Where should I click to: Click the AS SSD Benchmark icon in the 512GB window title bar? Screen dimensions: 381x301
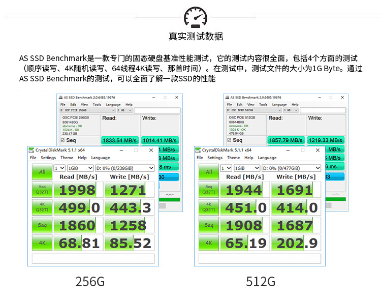[x=227, y=97]
